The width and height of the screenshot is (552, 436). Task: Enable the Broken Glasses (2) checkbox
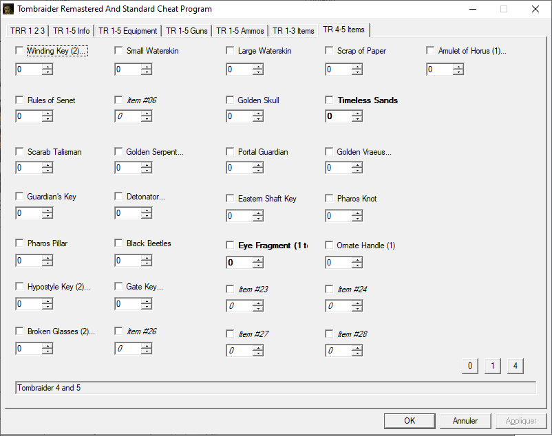pyautogui.click(x=19, y=331)
